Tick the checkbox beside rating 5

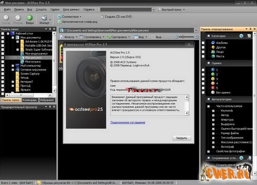(203, 88)
